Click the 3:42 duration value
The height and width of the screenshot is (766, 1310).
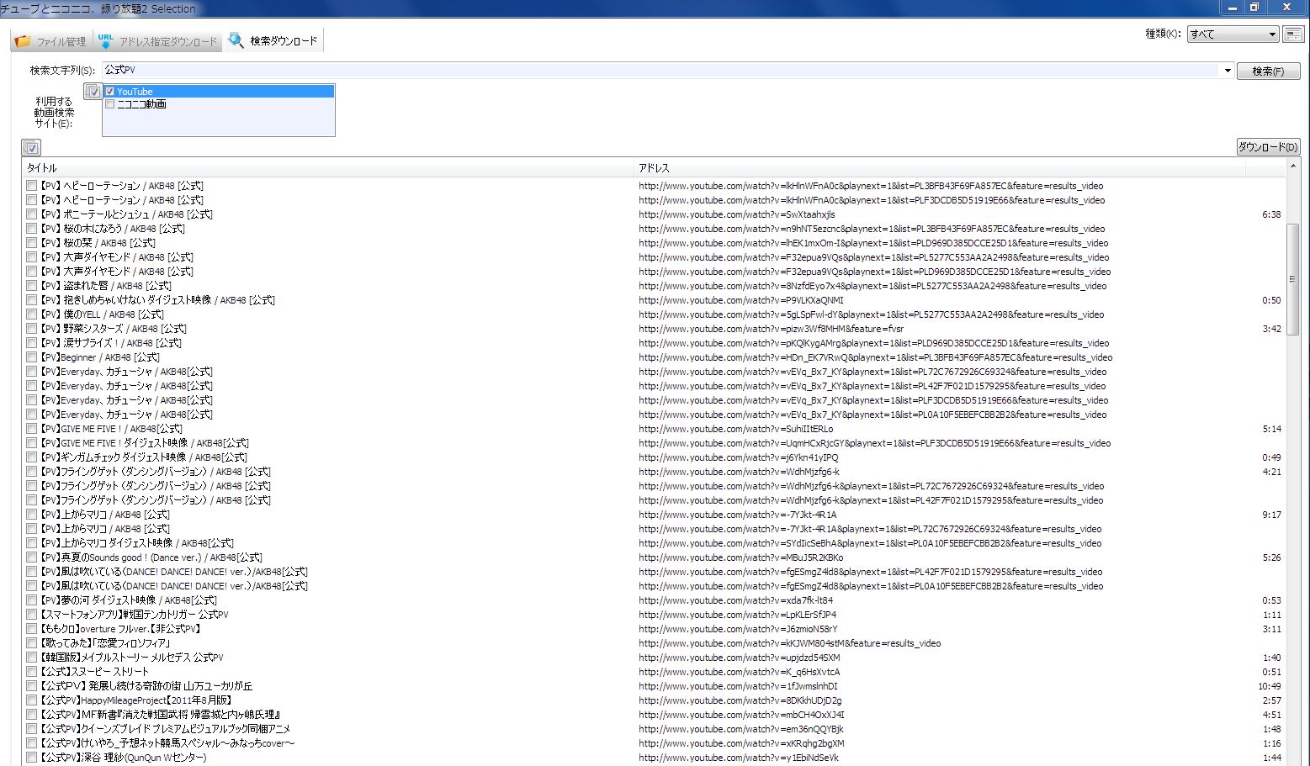(1271, 329)
